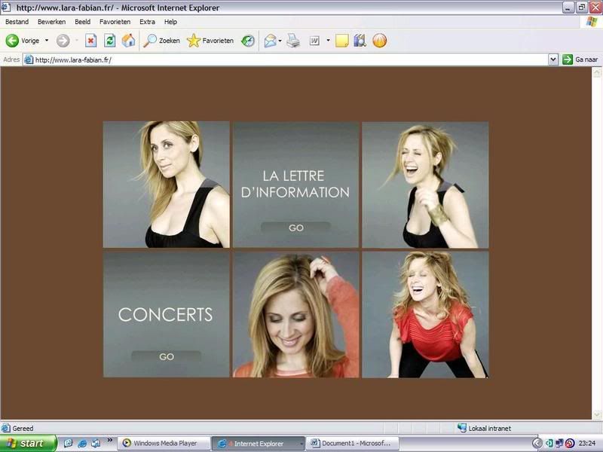Open the Beeld menu
Viewport: 603px width, 452px height.
point(82,22)
